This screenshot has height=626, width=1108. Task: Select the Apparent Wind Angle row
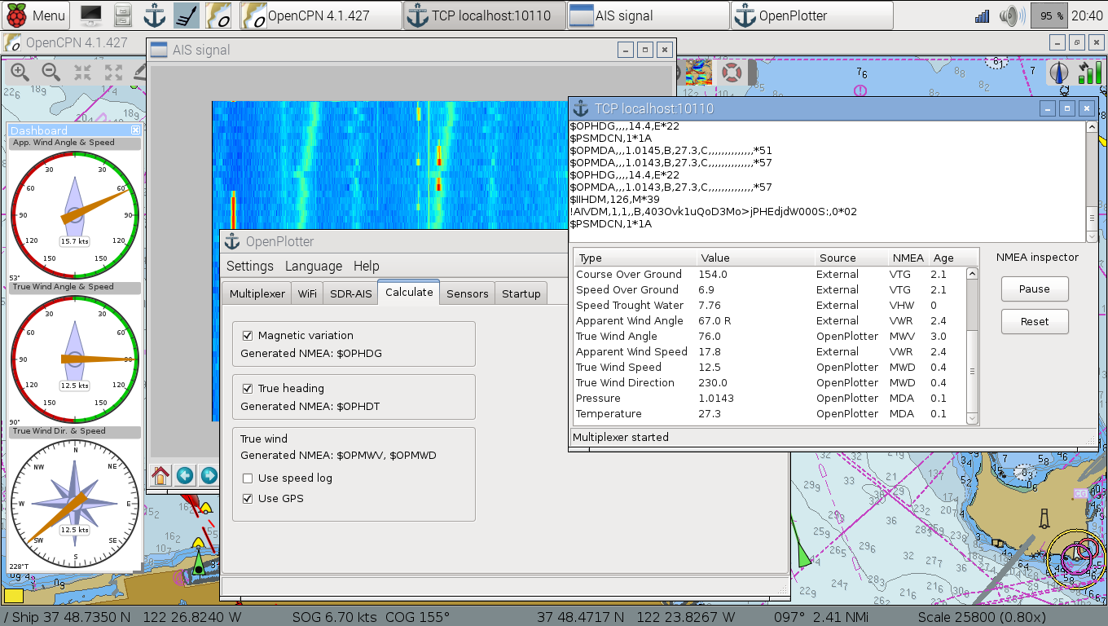[x=769, y=320]
